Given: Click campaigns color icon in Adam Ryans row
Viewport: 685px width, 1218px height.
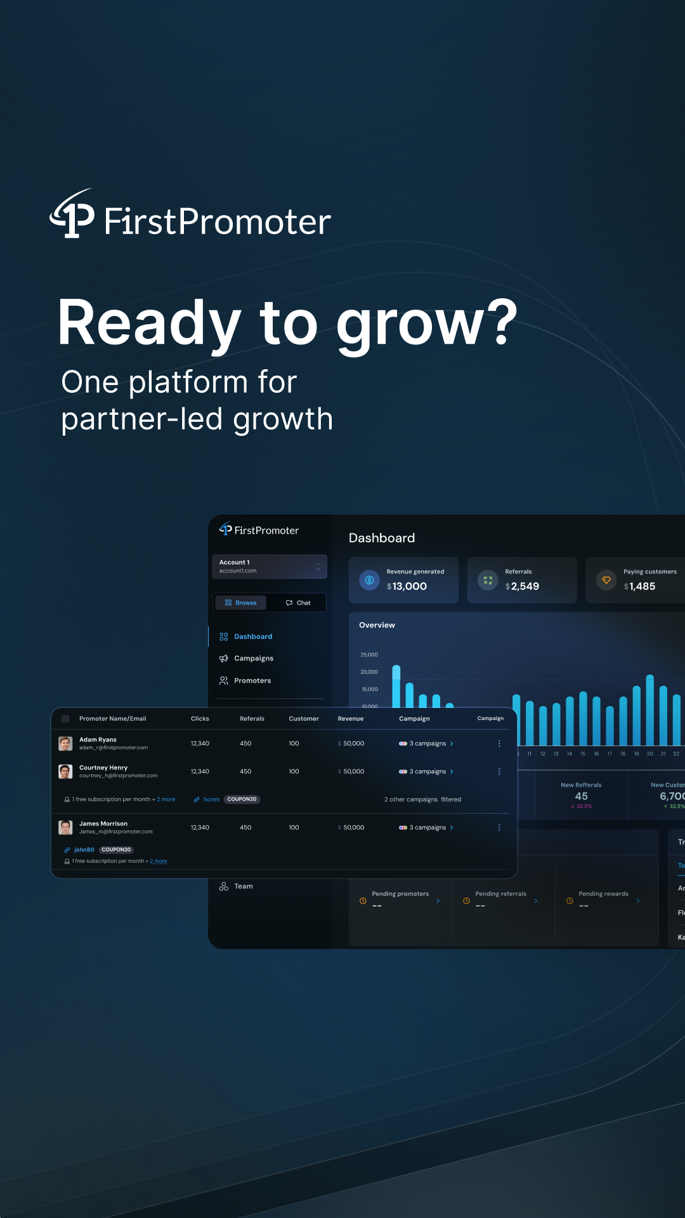Looking at the screenshot, I should pyautogui.click(x=403, y=743).
